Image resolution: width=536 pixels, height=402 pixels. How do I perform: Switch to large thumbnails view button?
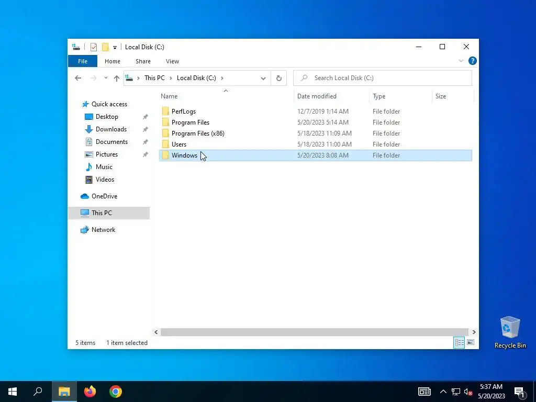tap(471, 342)
